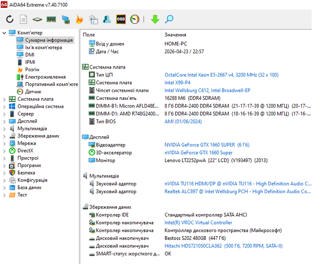Select the Тест tree category
The image size is (312, 264).
pos(22,195)
